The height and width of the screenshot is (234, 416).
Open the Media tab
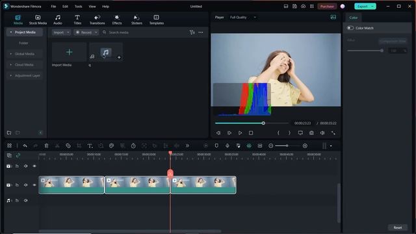[18, 20]
